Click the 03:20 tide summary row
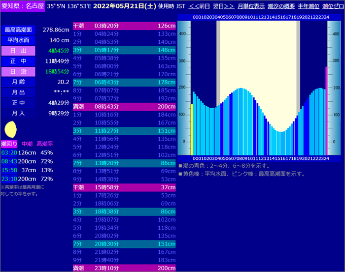The width and height of the screenshot is (345, 272). click(x=27, y=152)
